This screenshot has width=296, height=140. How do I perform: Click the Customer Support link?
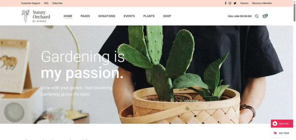click(31, 3)
